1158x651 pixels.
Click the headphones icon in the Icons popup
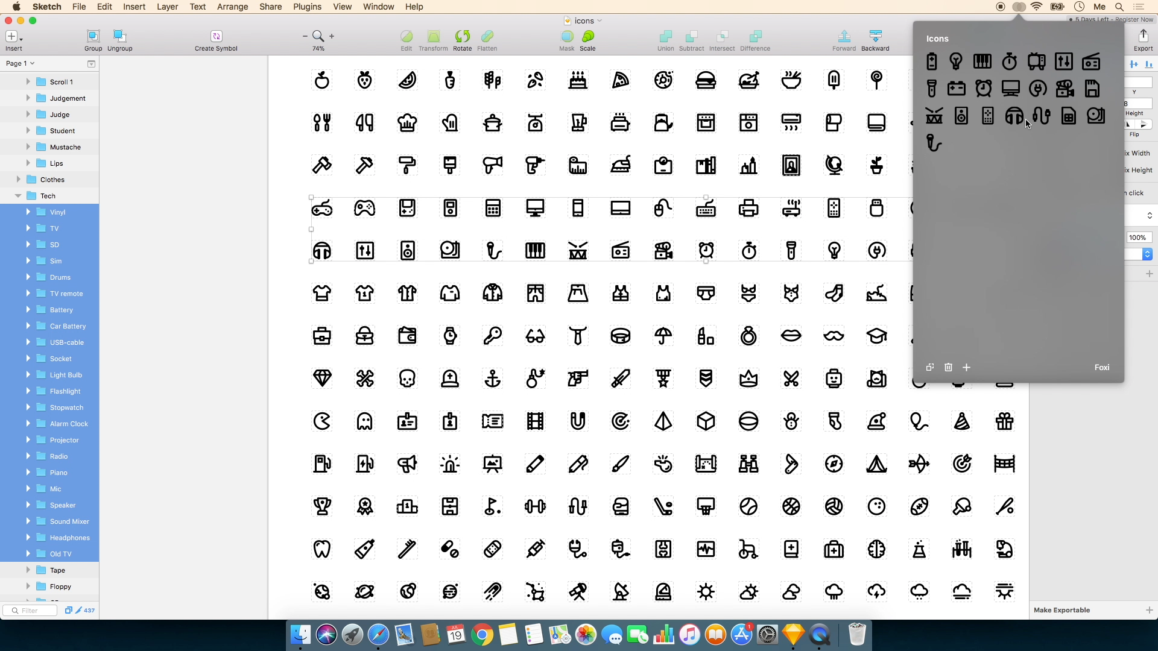tap(1014, 116)
